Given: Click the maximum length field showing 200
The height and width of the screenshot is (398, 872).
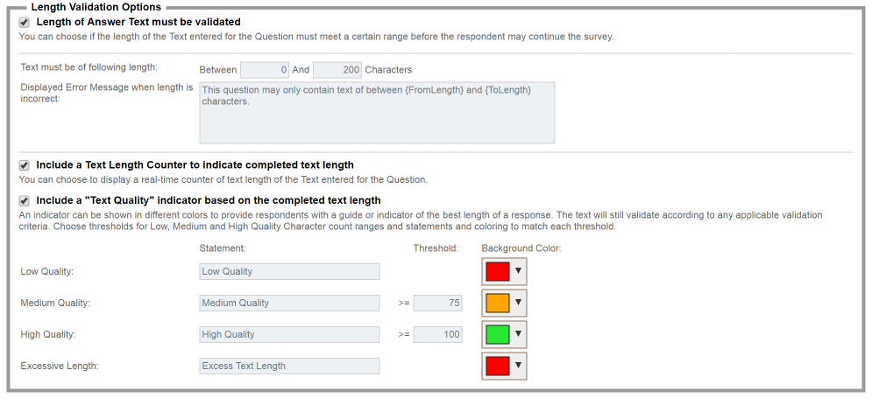Looking at the screenshot, I should click(337, 69).
